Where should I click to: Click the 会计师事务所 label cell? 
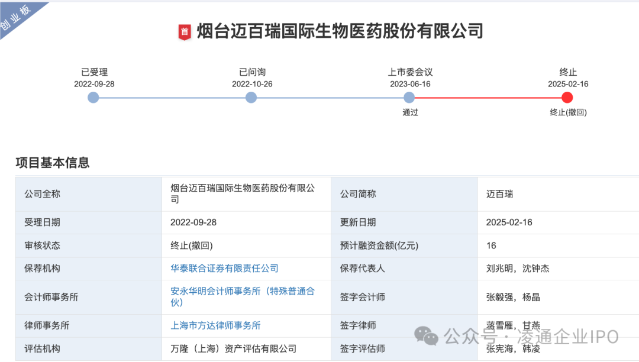pos(88,297)
